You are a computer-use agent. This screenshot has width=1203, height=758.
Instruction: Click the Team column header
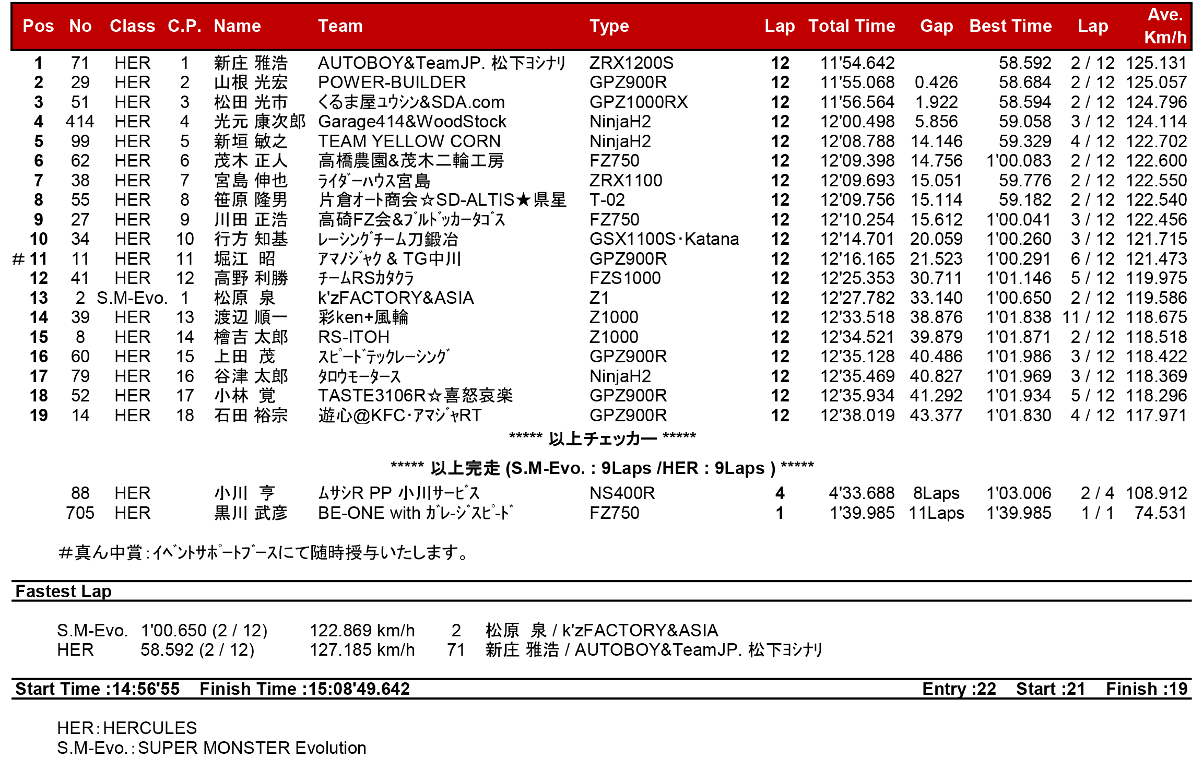click(x=340, y=26)
